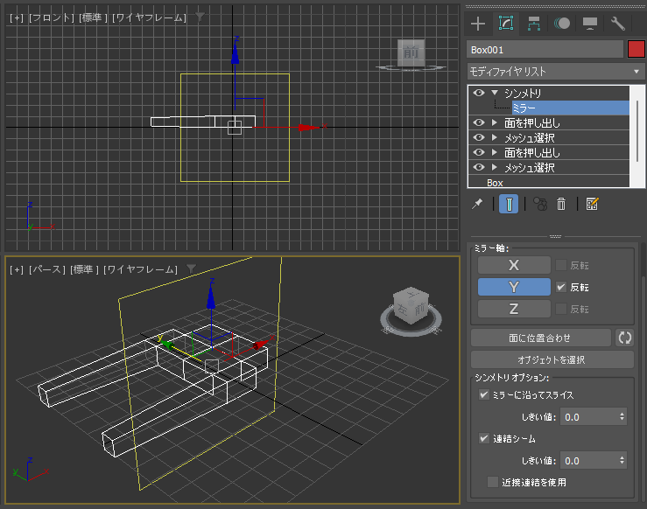Toggle eye of upper メッシュ選択 modifier
647x509 pixels.
click(x=479, y=137)
